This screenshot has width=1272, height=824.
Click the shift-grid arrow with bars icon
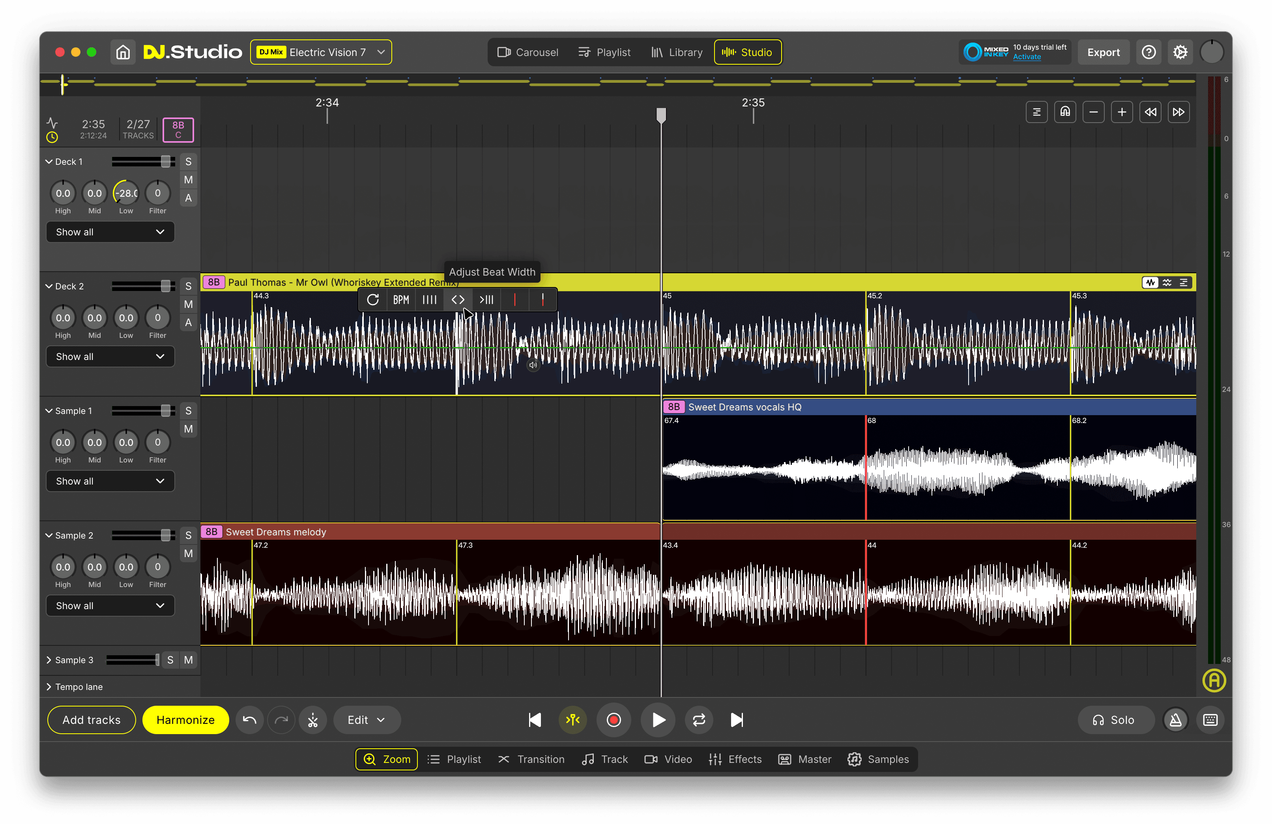pos(486,300)
